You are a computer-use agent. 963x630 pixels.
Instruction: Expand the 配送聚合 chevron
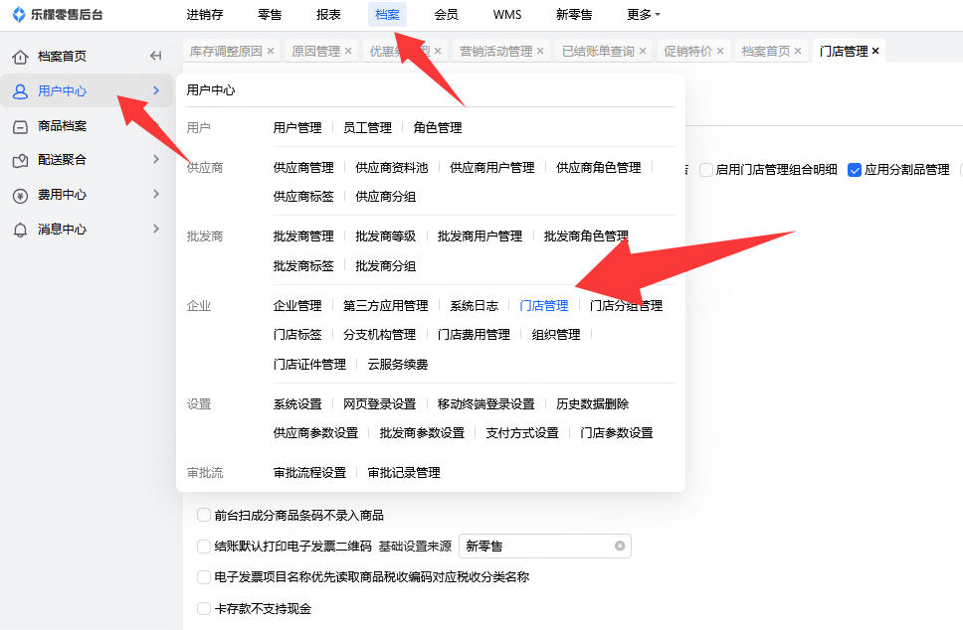point(156,160)
